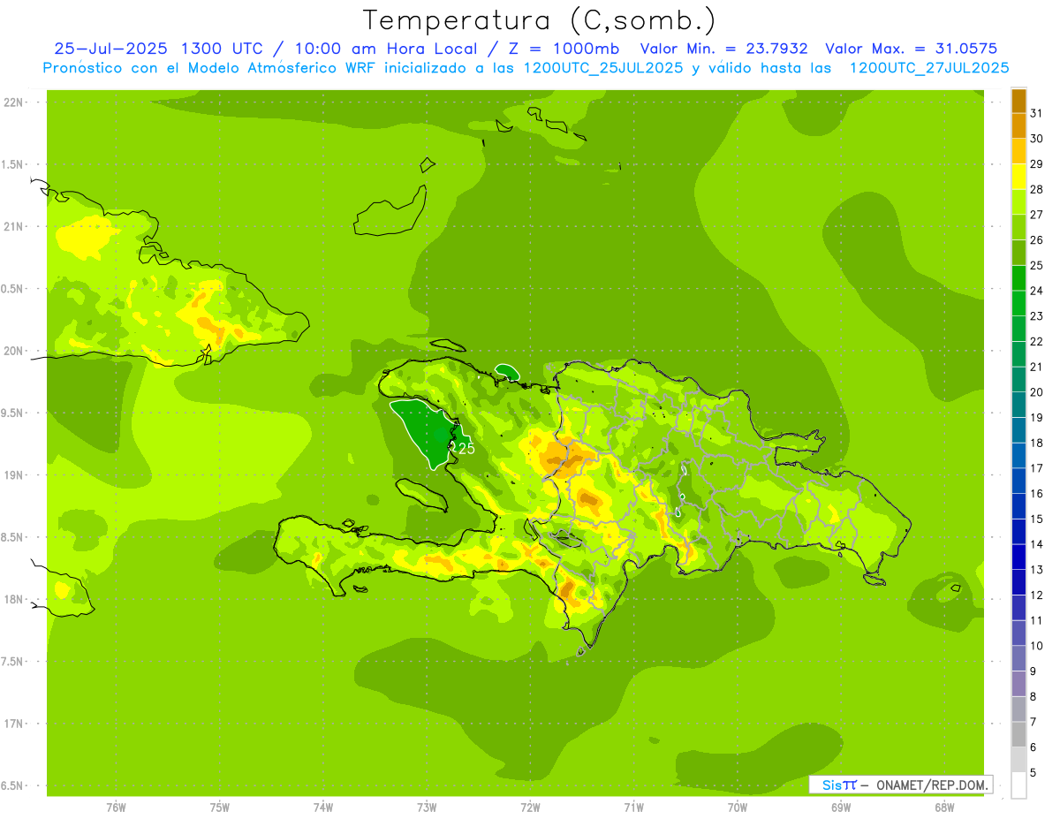The width and height of the screenshot is (1060, 819).
Task: Click the '1200UTC_27JUL2025' valid-until time
Action: [x=929, y=67]
